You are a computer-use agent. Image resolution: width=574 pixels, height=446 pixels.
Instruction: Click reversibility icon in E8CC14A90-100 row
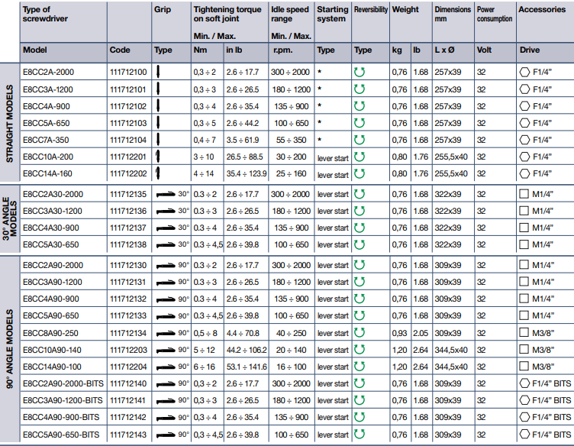tap(359, 366)
